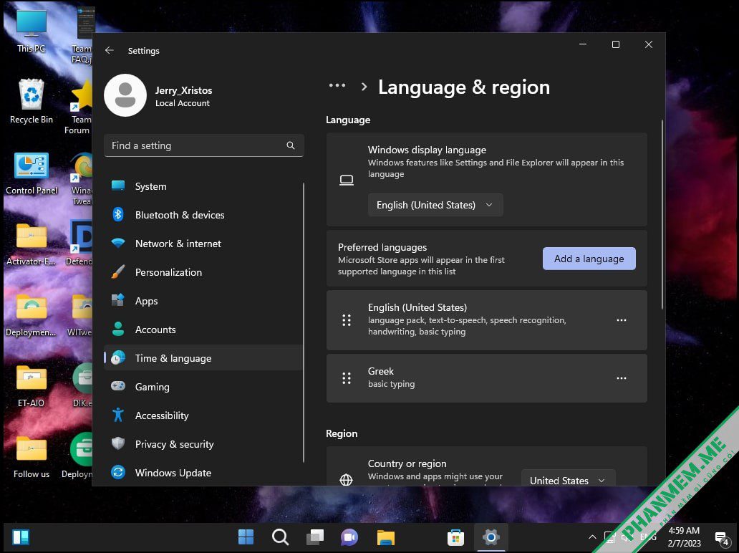Click the main content vertical scrollbar
739x553 pixels.
pyautogui.click(x=662, y=214)
